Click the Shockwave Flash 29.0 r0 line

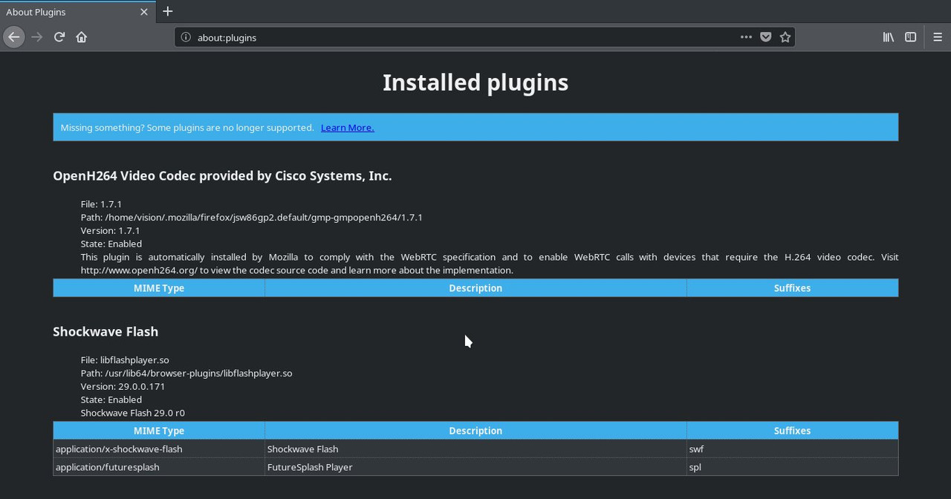coord(133,413)
